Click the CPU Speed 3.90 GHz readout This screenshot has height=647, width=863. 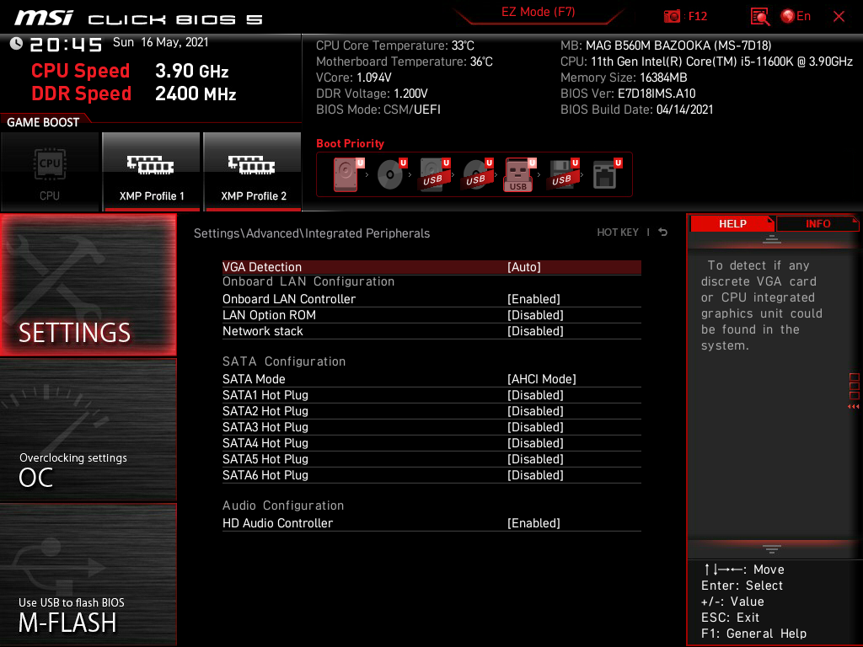coord(130,71)
